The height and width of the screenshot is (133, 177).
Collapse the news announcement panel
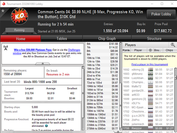[43, 64]
